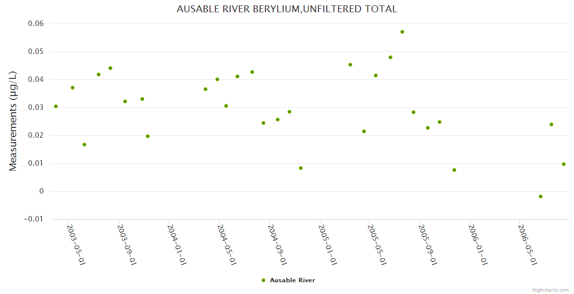Click the 2006-05-01 x-axis label
This screenshot has width=574, height=294.
pyautogui.click(x=527, y=244)
